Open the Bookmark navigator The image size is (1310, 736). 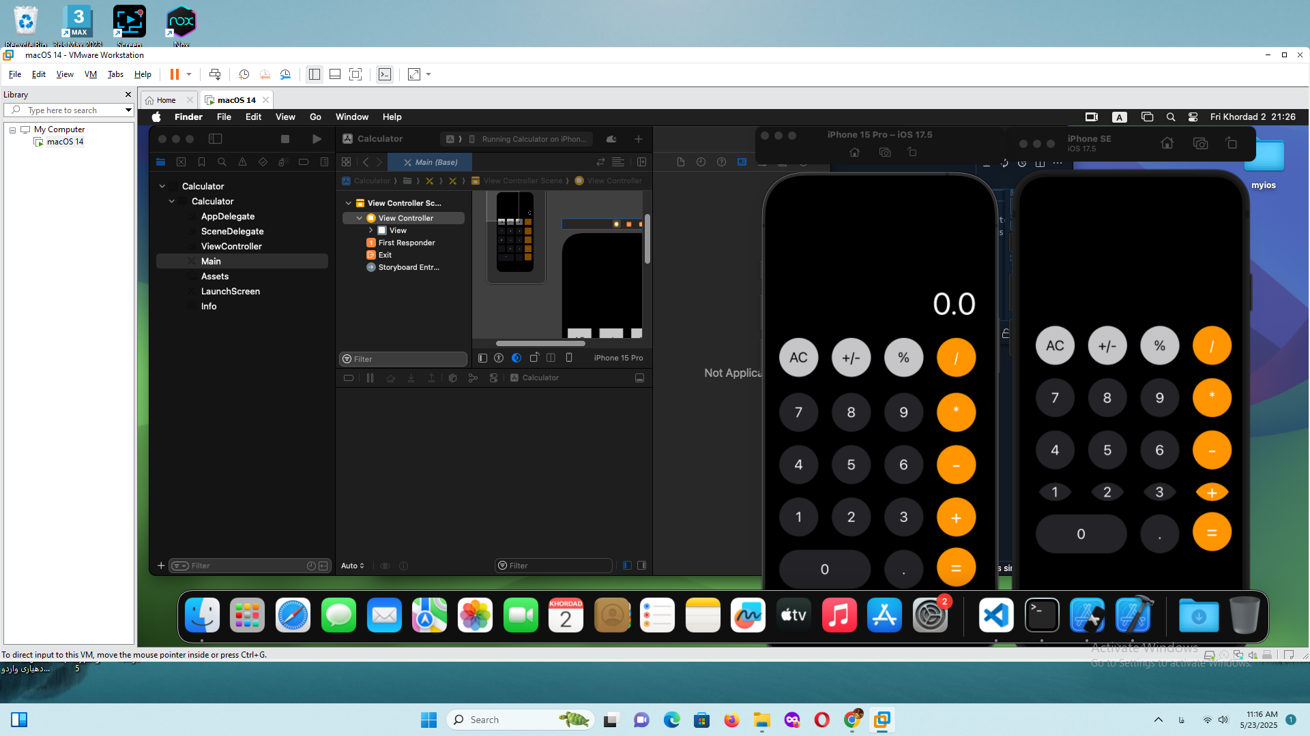201,162
